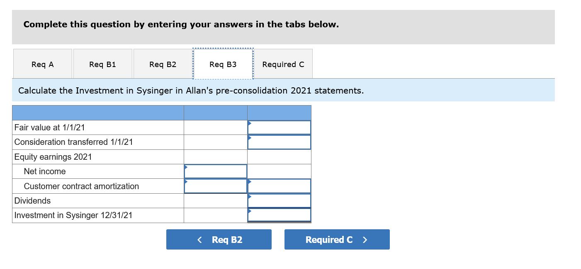Go to the Required C tab

tap(283, 64)
